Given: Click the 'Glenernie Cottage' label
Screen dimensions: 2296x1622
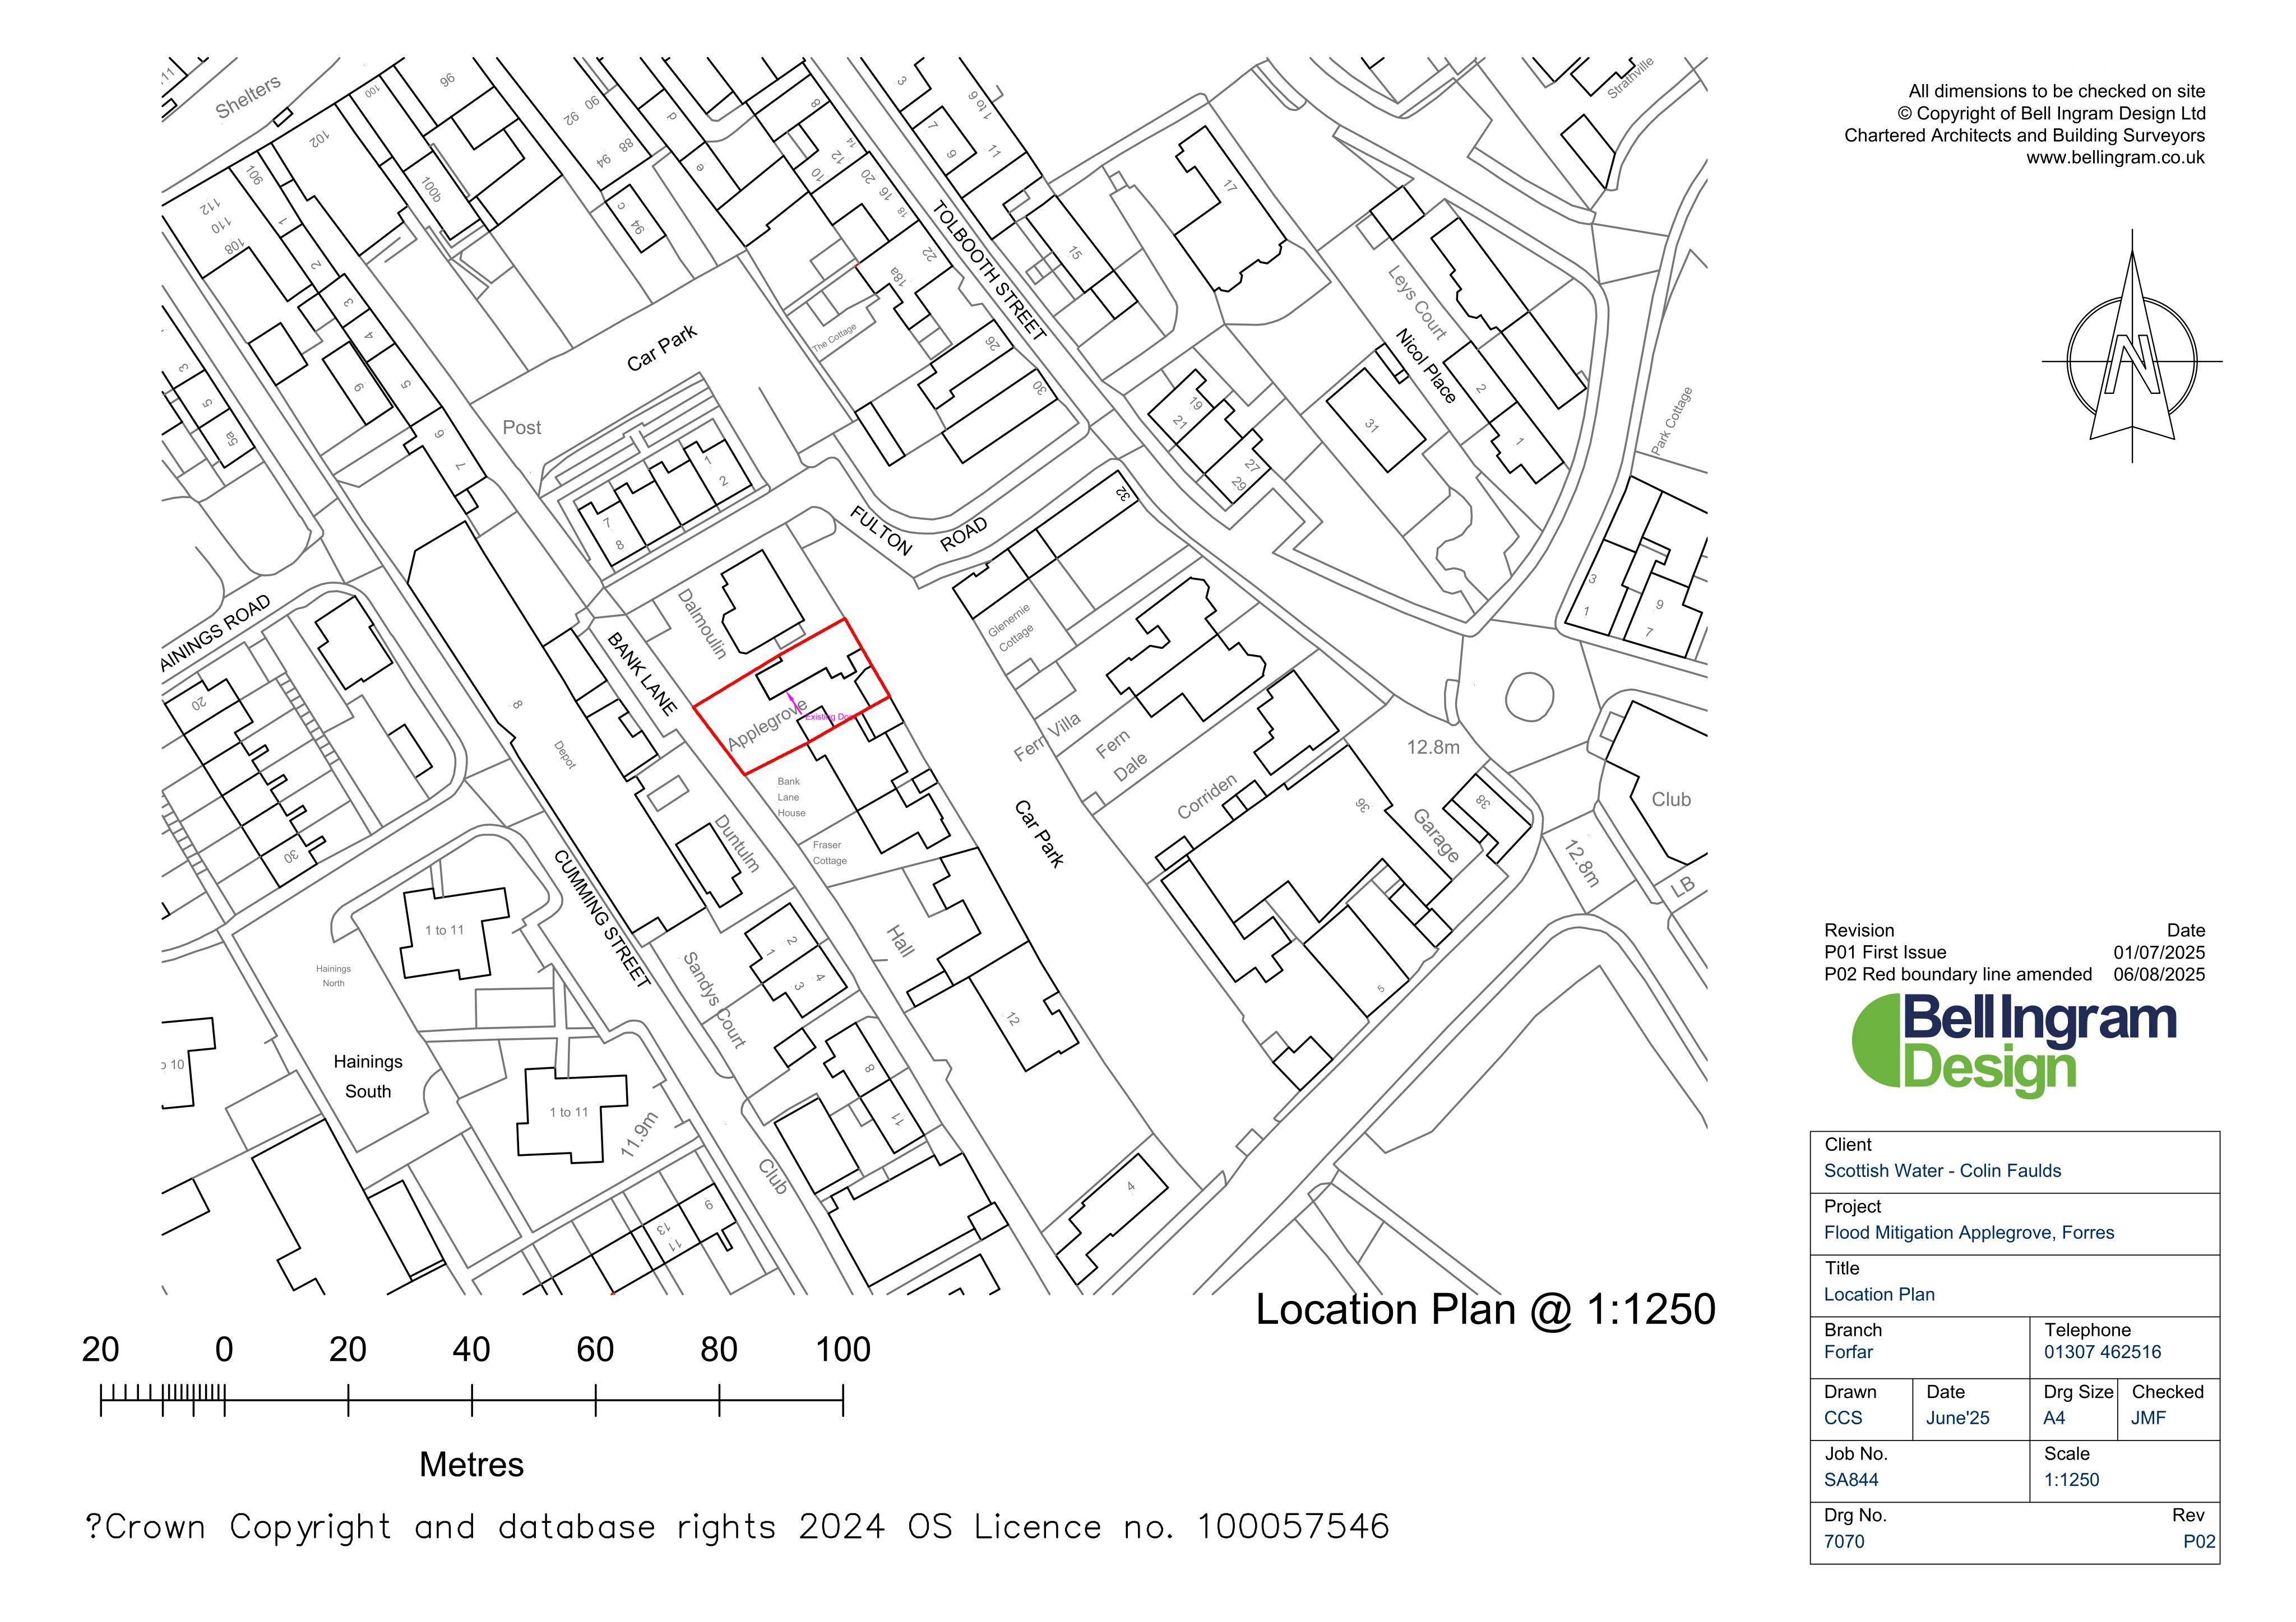Looking at the screenshot, I should [x=1012, y=628].
